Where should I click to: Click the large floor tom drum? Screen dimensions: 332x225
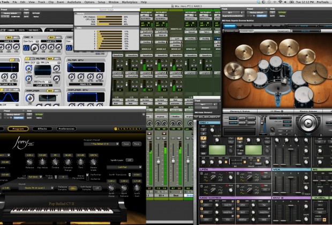304,95
